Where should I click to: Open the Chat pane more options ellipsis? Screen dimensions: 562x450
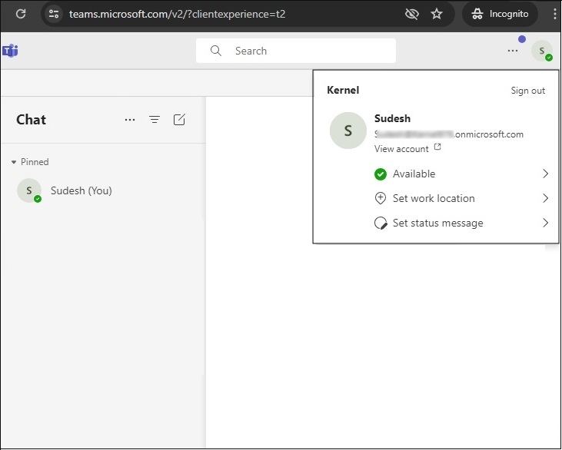(130, 120)
